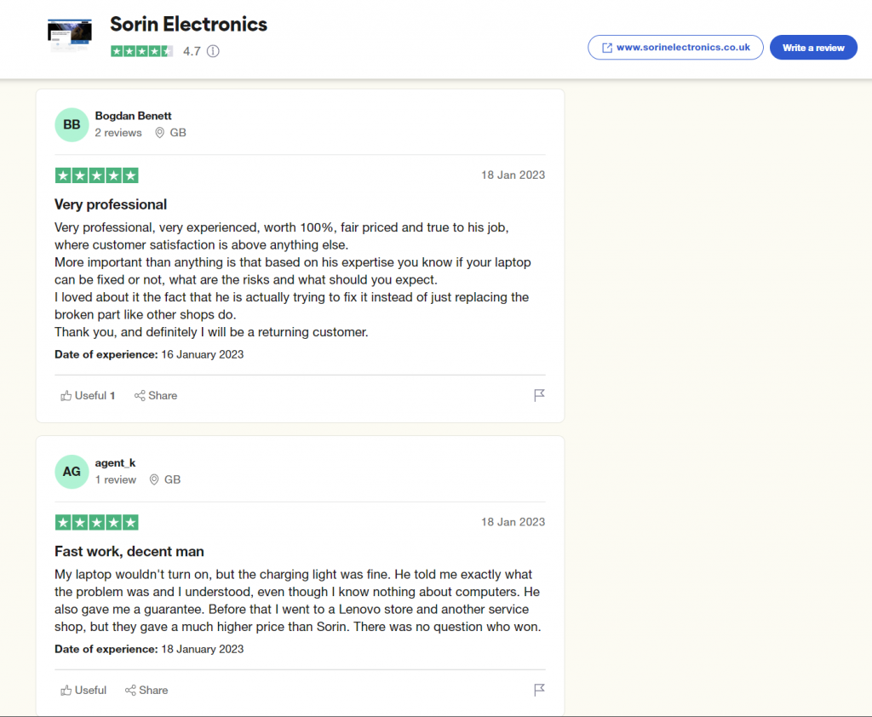
Task: Share the Very professional review
Action: (x=156, y=395)
